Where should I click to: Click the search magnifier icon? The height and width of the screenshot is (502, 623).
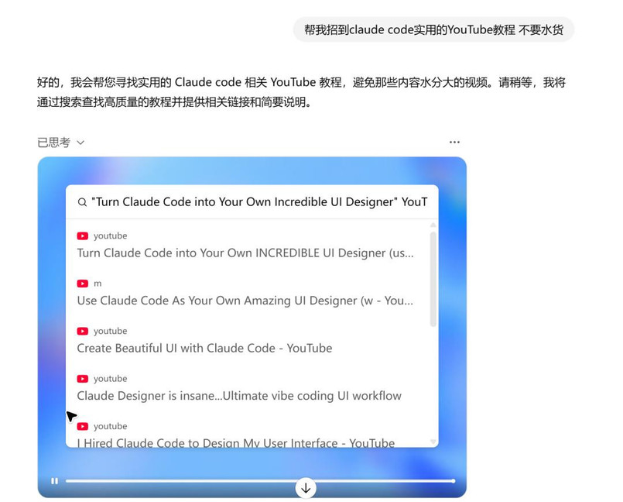(82, 202)
